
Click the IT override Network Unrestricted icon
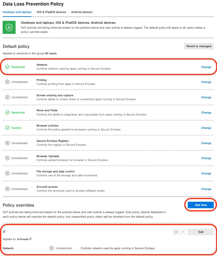(51, 248)
